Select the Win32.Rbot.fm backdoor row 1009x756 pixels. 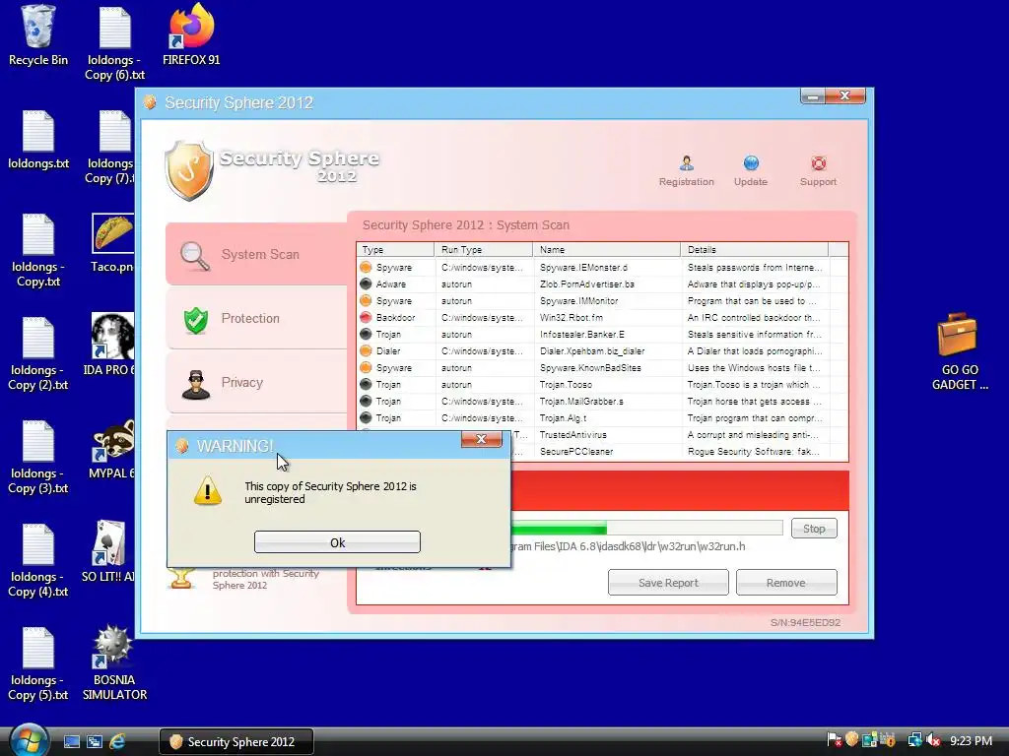602,318
